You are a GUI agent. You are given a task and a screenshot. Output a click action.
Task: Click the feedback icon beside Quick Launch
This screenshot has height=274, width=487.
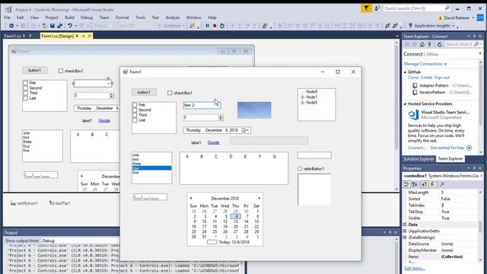(377, 8)
